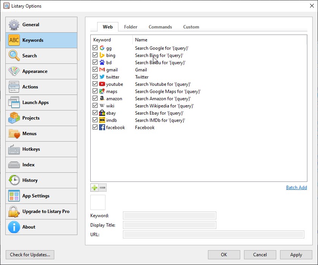Open the App Settings section
The width and height of the screenshot is (318, 265).
(41, 196)
